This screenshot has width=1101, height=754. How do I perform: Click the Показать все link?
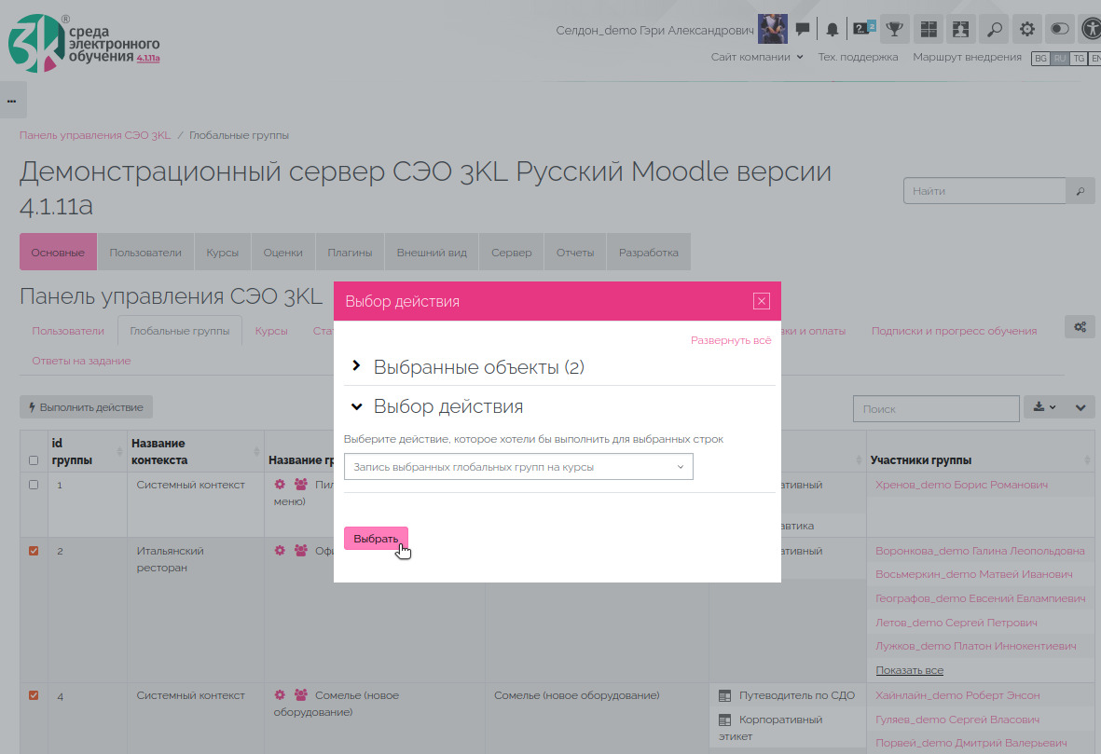(x=909, y=670)
